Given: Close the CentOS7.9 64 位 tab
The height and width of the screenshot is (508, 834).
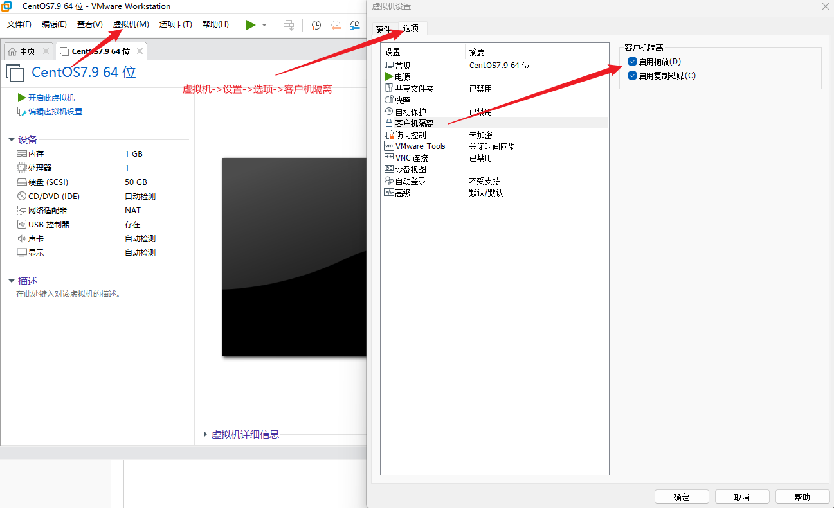Looking at the screenshot, I should click(140, 51).
